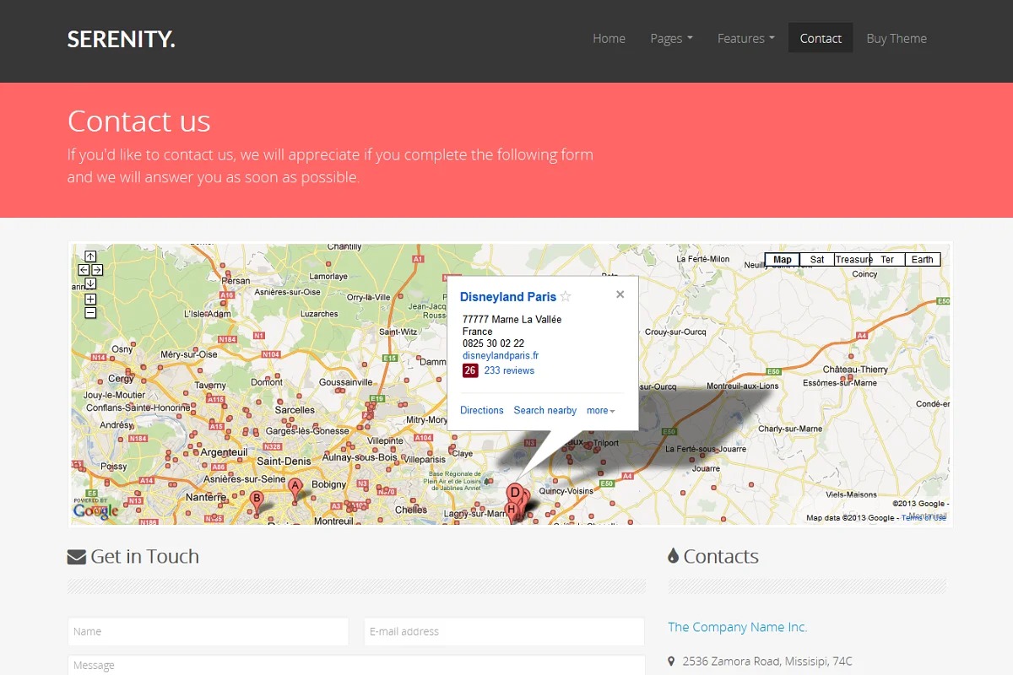1013x675 pixels.
Task: Pan the map up with the arrow
Action: (90, 256)
